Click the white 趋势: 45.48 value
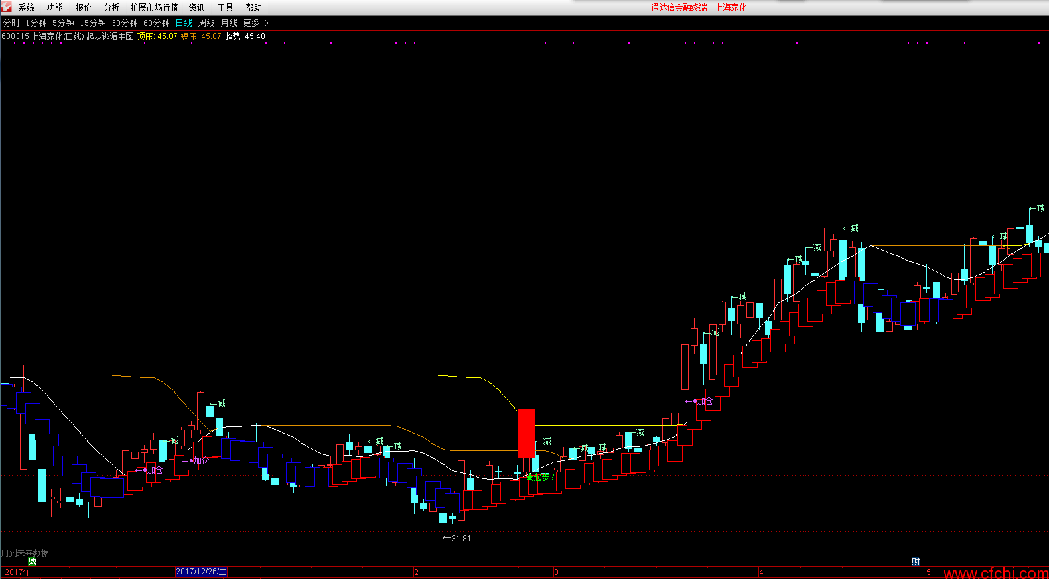The height and width of the screenshot is (579, 1049). pyautogui.click(x=245, y=36)
